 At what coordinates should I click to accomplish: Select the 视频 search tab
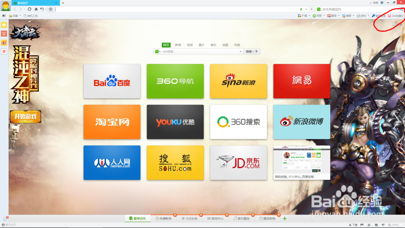point(190,45)
